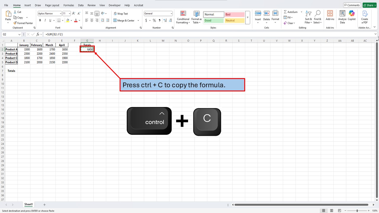Image resolution: width=379 pixels, height=213 pixels.
Task: Add a new worksheet with the plus button
Action: (44, 204)
